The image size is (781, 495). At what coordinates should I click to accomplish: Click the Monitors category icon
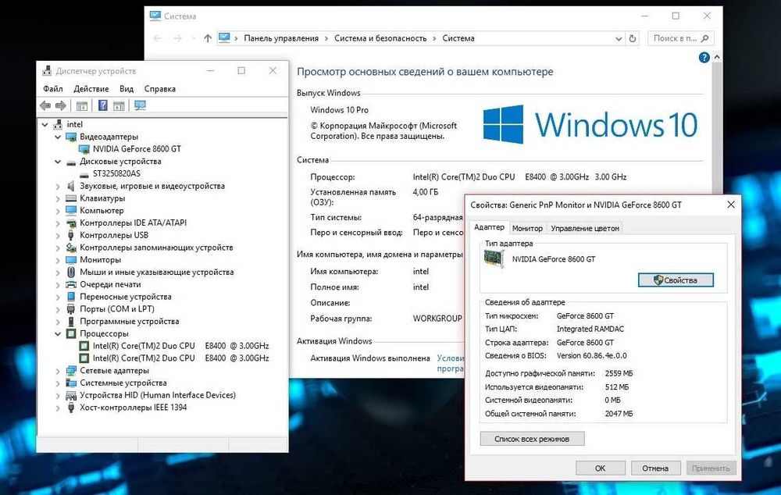coord(71,260)
